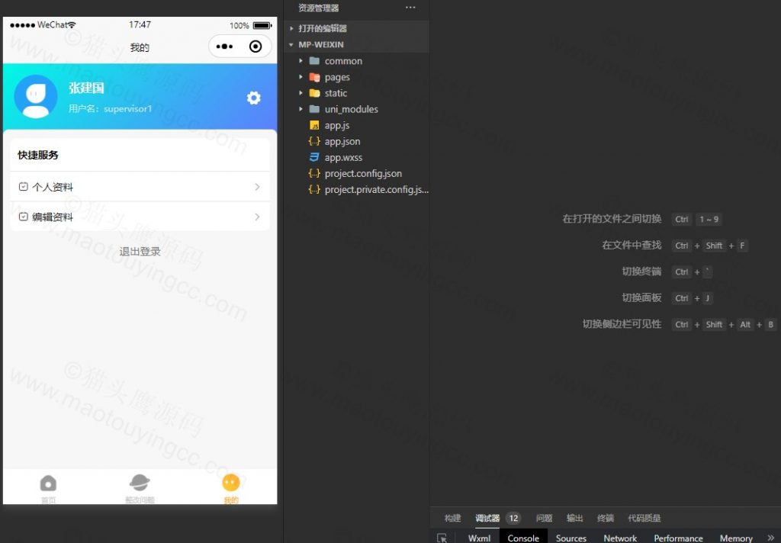The width and height of the screenshot is (781, 543).
Task: Switch to the 问题 panel tab
Action: click(x=544, y=518)
